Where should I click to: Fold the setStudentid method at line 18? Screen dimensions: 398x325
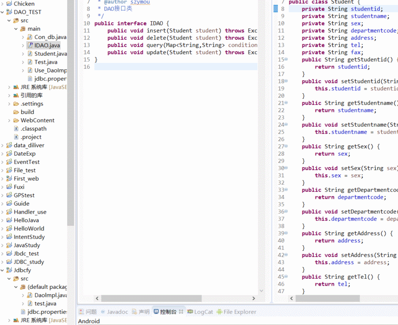(286, 81)
